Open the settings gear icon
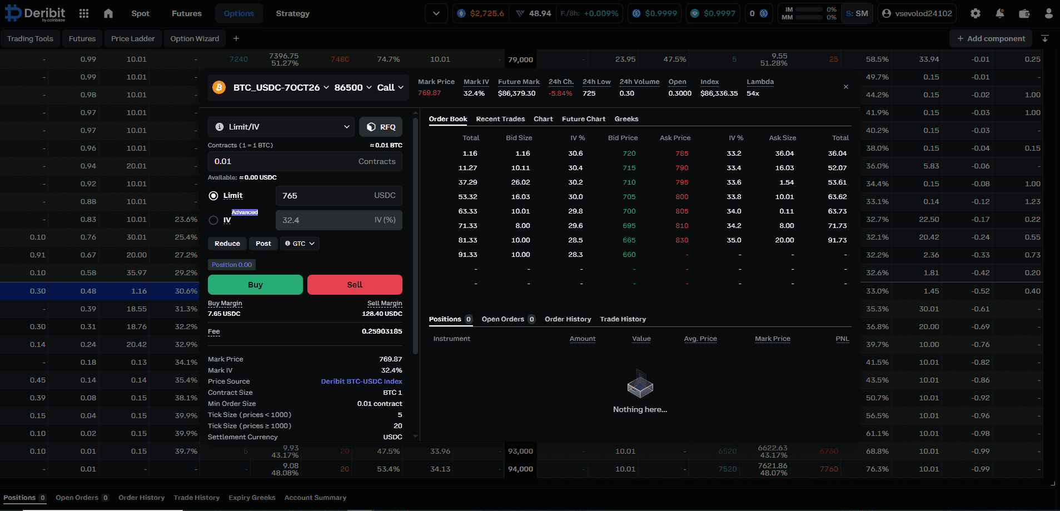Viewport: 1060px width, 511px height. click(976, 13)
